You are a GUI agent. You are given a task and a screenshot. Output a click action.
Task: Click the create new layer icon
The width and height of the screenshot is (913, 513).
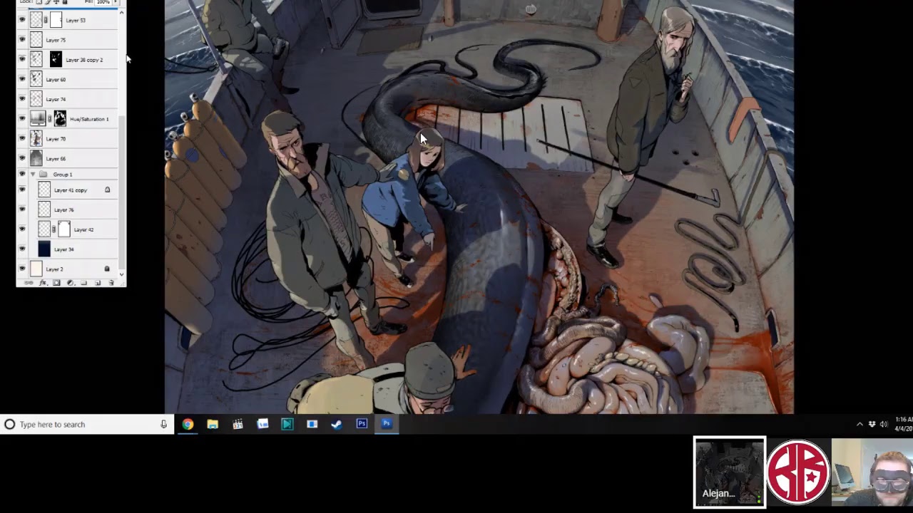point(97,283)
